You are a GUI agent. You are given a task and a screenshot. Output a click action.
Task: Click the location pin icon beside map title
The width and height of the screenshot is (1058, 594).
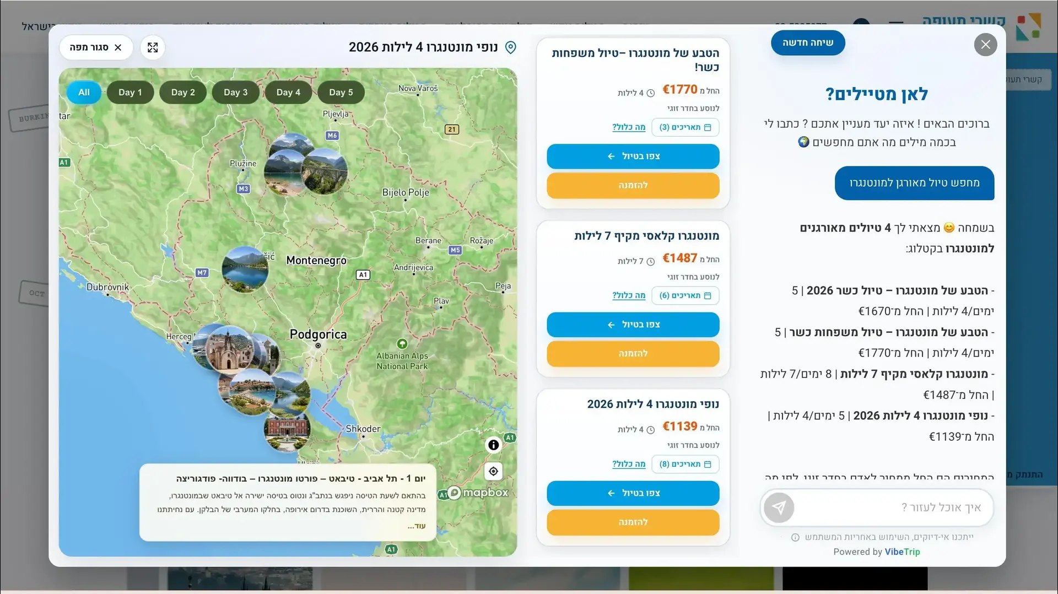coord(511,47)
